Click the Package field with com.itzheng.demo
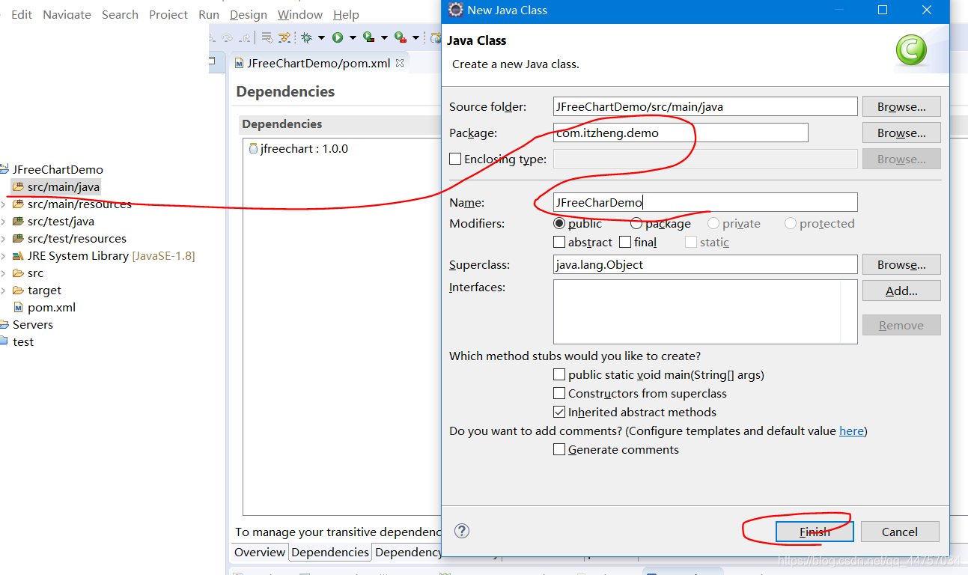This screenshot has width=968, height=575. tap(681, 133)
